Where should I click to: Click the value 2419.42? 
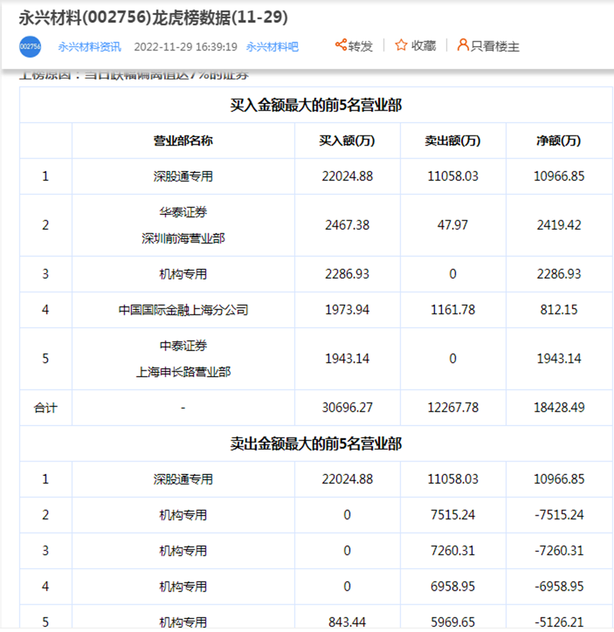(559, 225)
